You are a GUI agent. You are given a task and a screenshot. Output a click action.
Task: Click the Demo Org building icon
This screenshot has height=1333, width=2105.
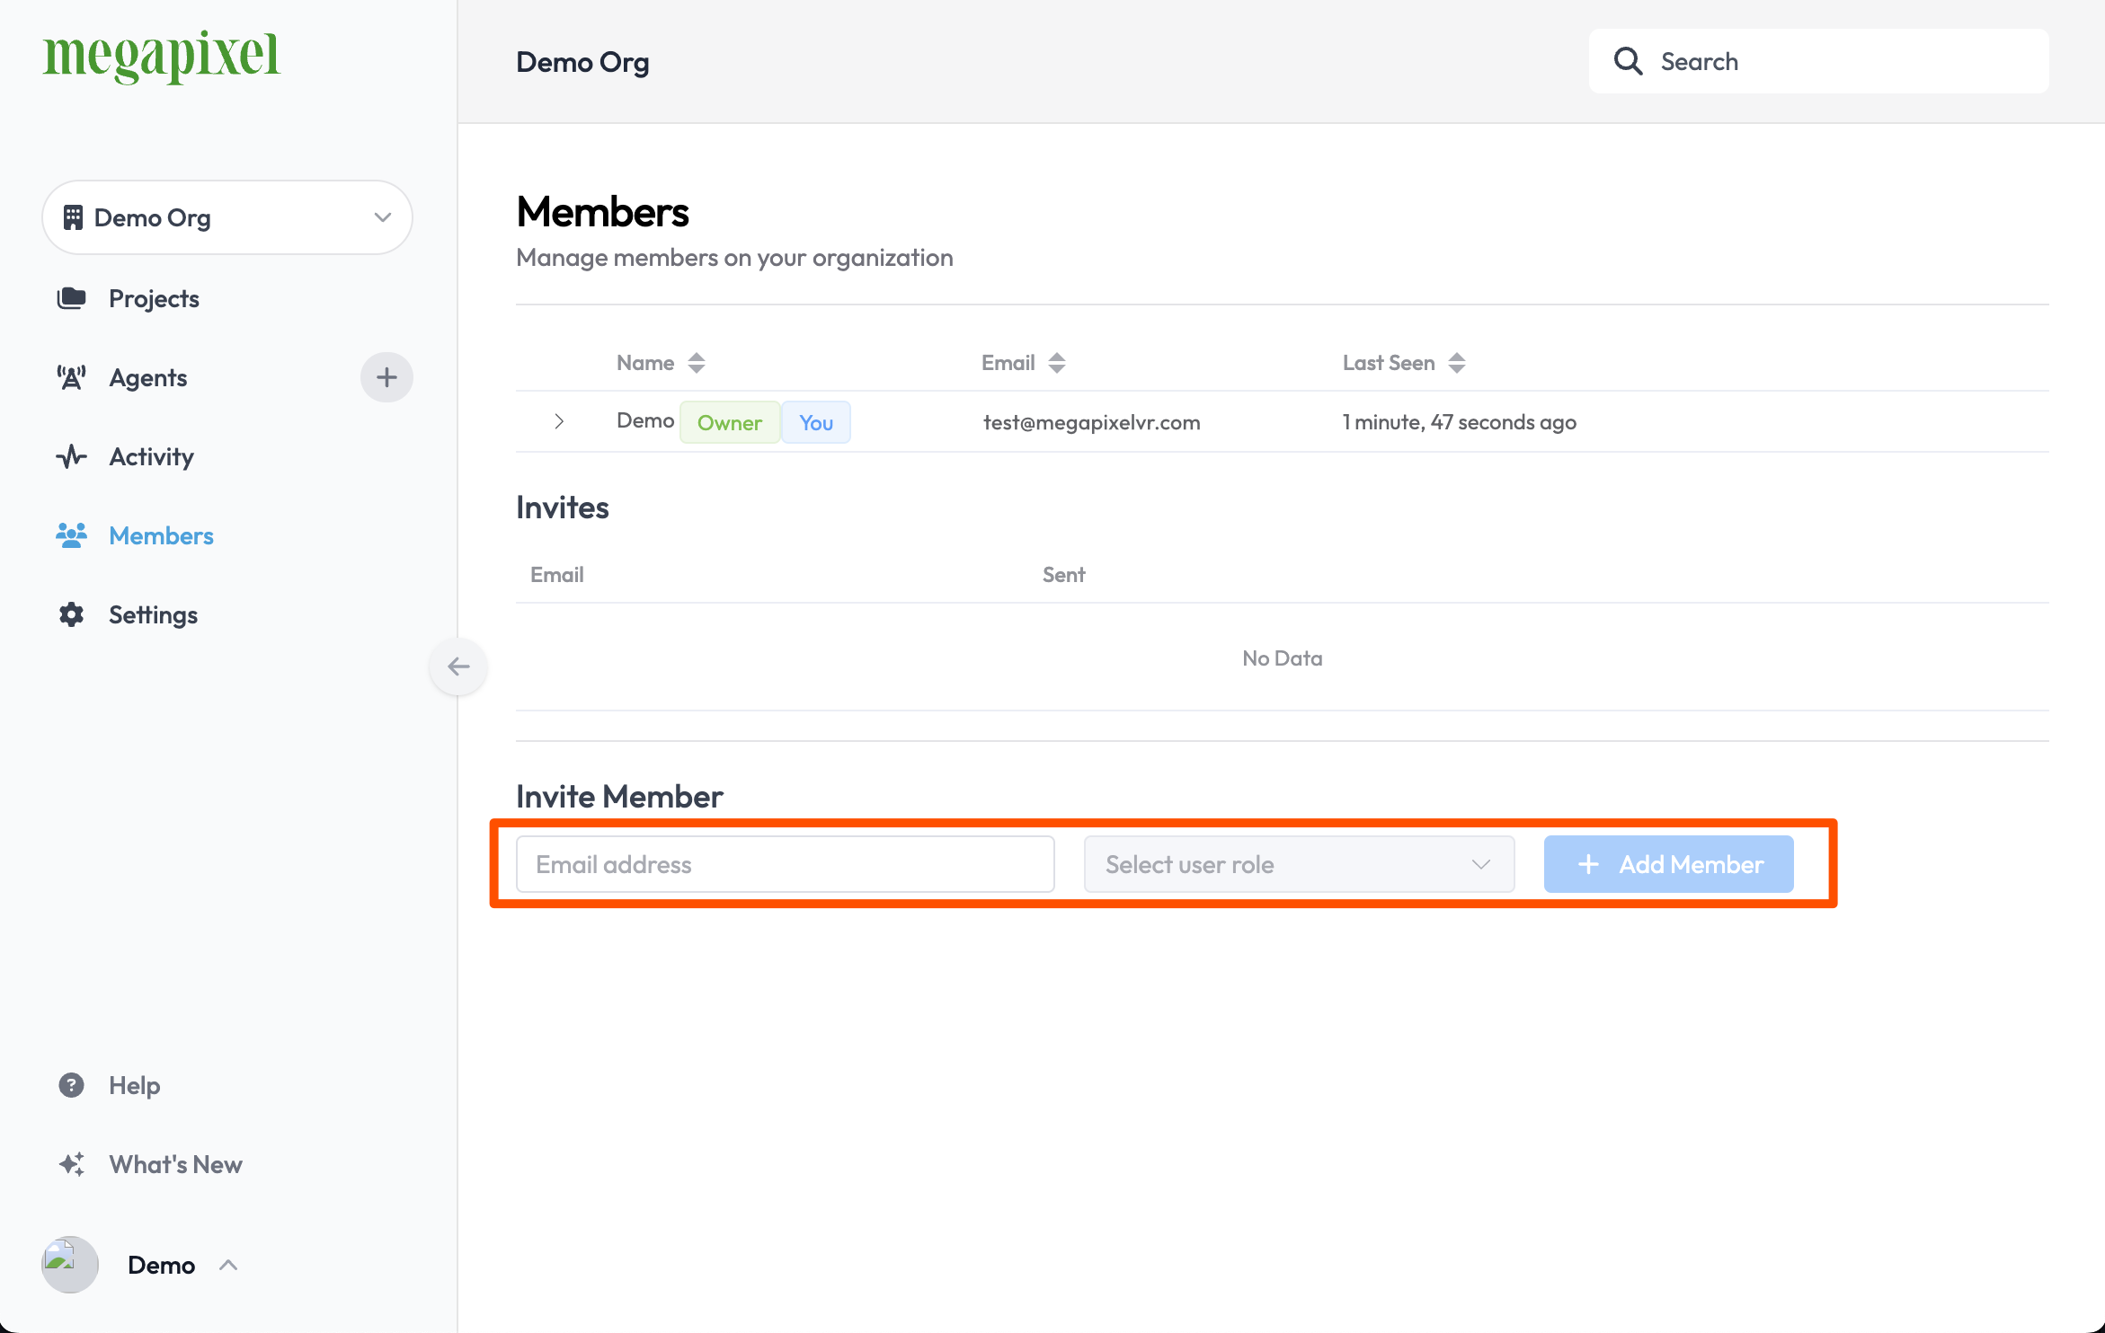tap(72, 216)
